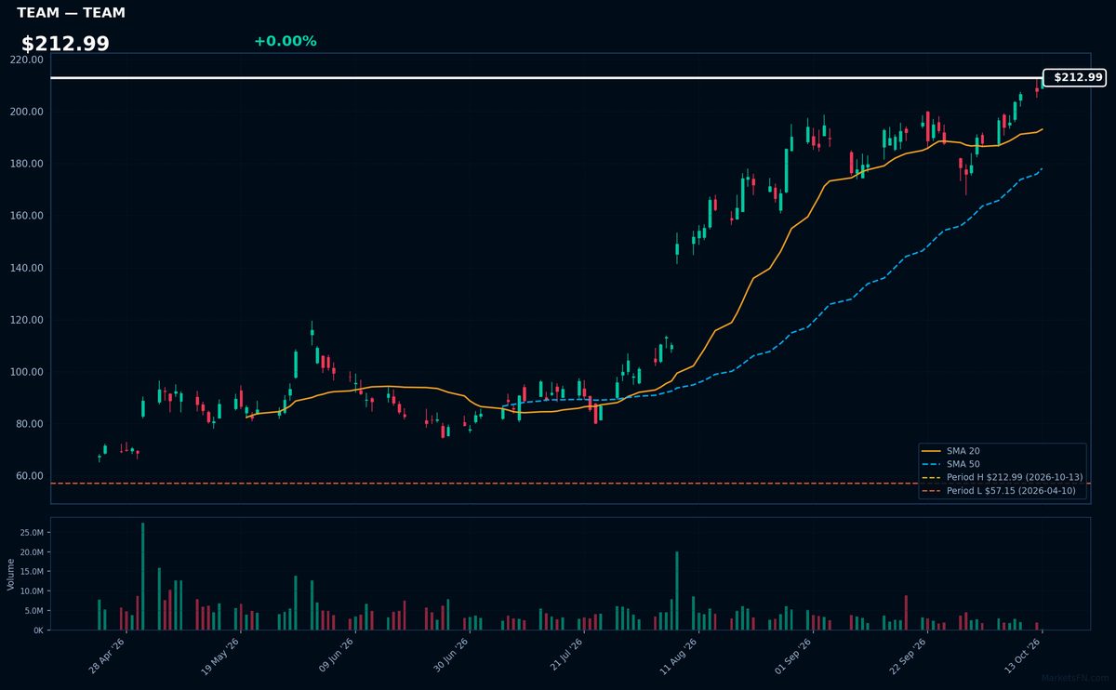Click the 28 Apr '26 date label
1116x690 pixels.
(x=107, y=657)
